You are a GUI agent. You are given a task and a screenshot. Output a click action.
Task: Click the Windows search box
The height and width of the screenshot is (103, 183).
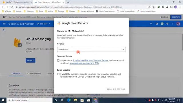(29, 100)
